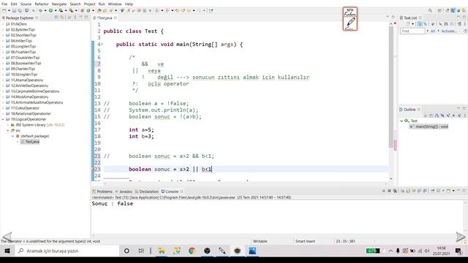Viewport: 468px width, 263px height.
Task: Click the Cortana circle taskbar icon
Action: tap(127, 251)
